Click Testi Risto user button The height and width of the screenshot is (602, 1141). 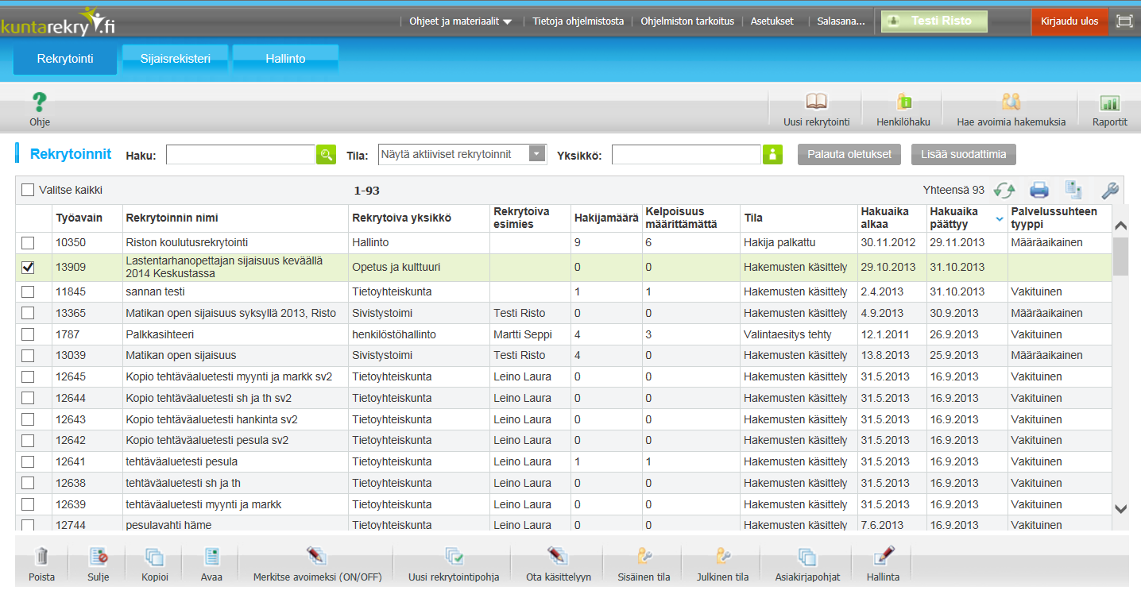(x=934, y=21)
